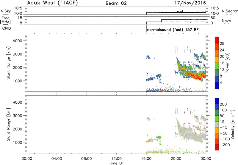The height and width of the screenshot is (165, 238).
Task: Click the Velocity scale value 100
Action: pyautogui.click(x=223, y=110)
